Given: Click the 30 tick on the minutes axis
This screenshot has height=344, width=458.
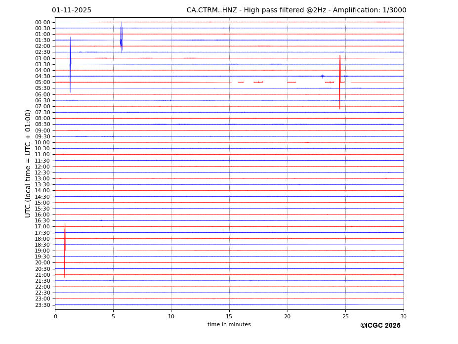Looking at the screenshot, I should [403, 317].
